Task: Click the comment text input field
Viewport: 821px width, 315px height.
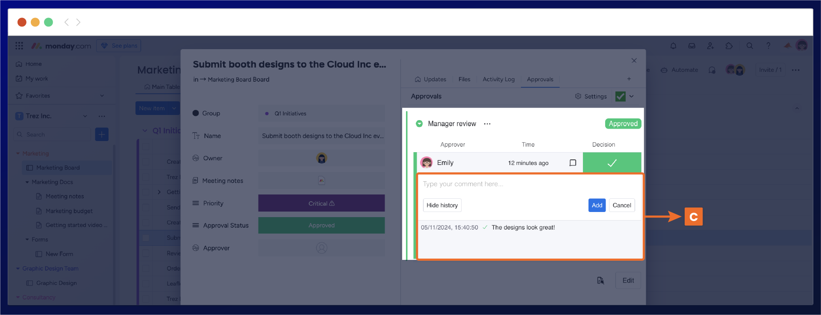Action: [528, 184]
